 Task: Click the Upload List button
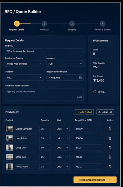coord(105,112)
